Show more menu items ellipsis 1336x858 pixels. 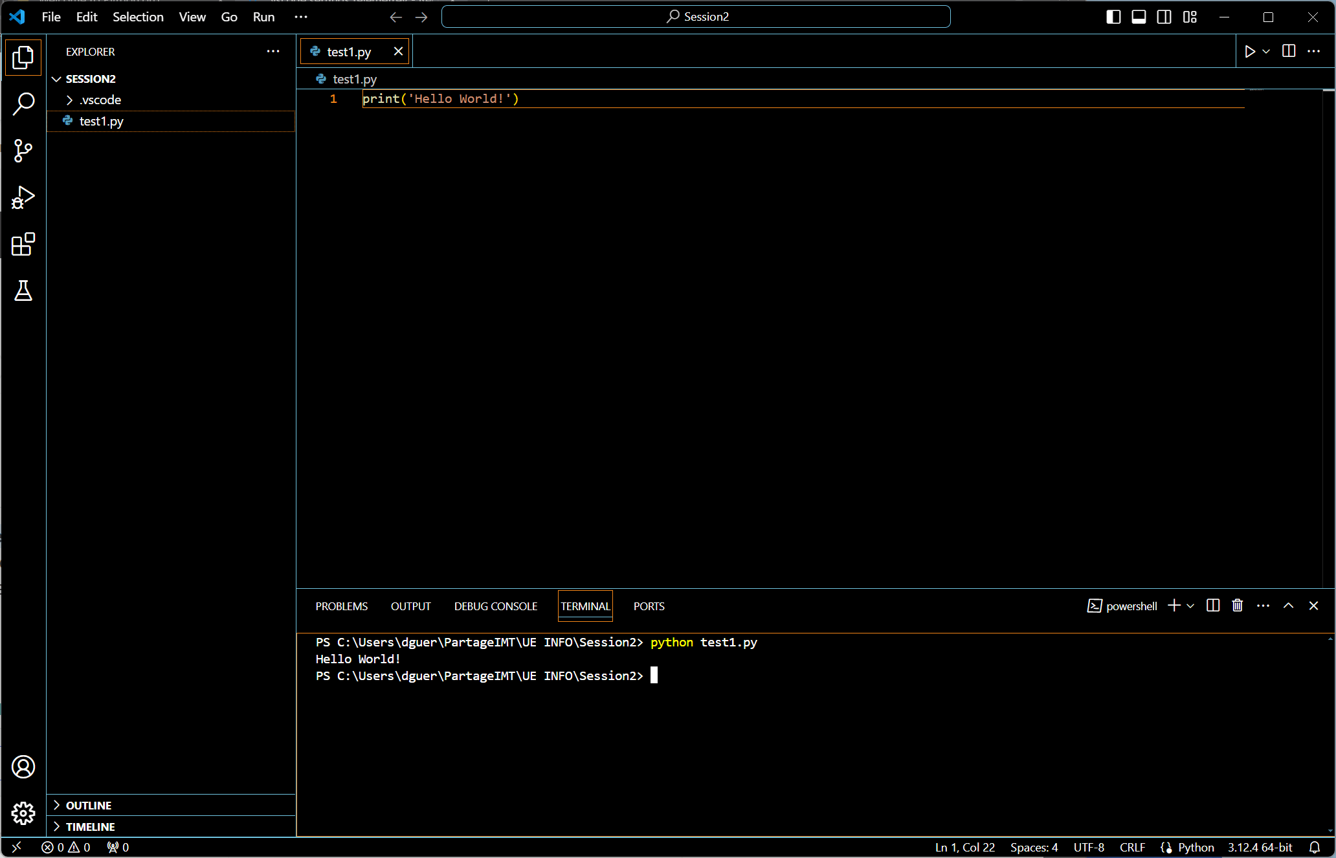pos(301,17)
